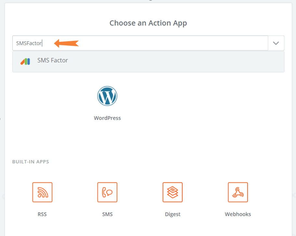Screen dimensions: 296x236
Task: Choose the Webhooks icon
Action: pyautogui.click(x=238, y=192)
